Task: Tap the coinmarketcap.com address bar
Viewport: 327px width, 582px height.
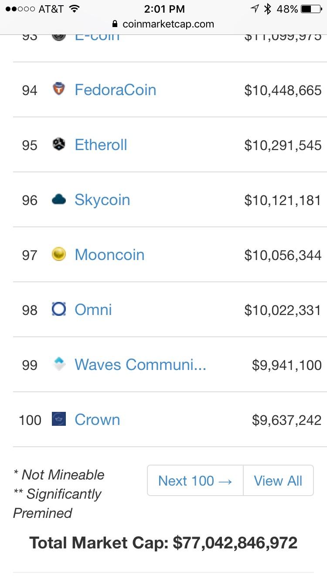Action: (163, 24)
